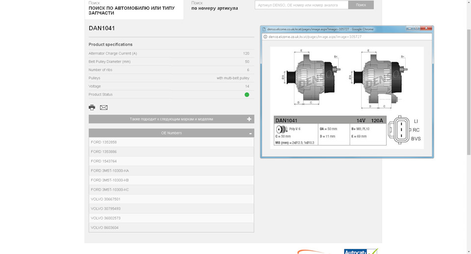
Task: Select row FORD 1543764
Action: coord(171,161)
